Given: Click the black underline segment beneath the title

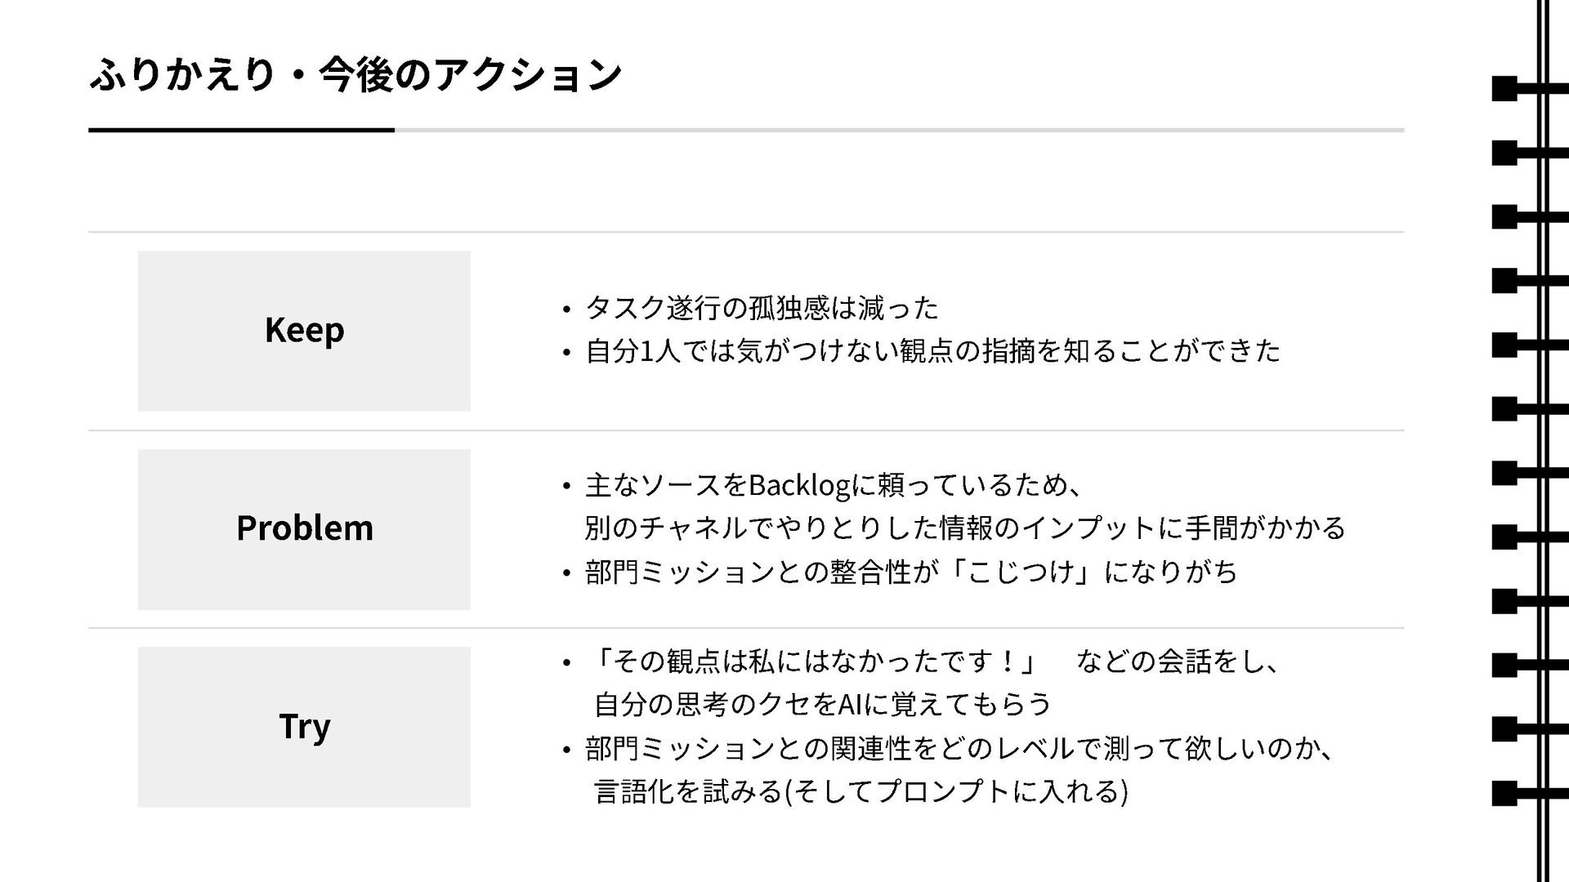Looking at the screenshot, I should click(241, 130).
